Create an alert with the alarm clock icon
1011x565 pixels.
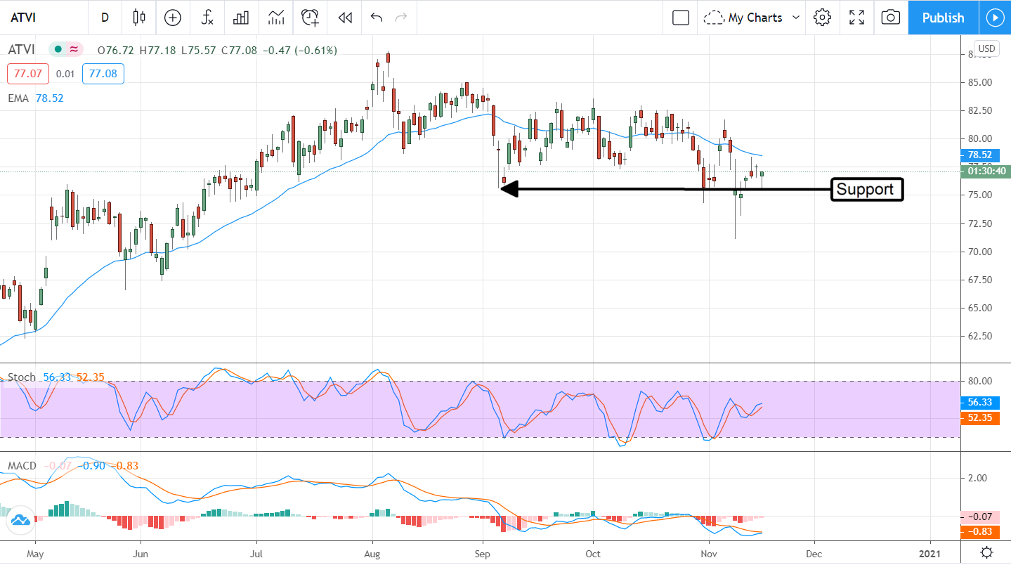[311, 18]
